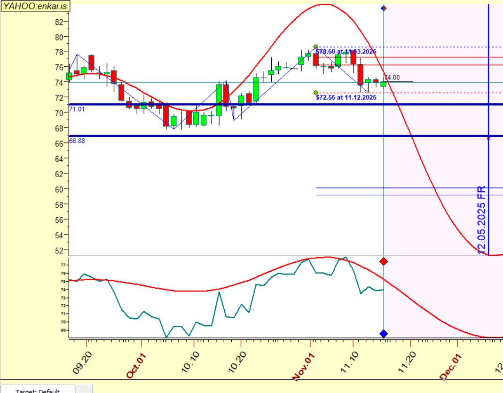Click the 10.10 date axis label
The image size is (503, 393).
[x=190, y=362]
